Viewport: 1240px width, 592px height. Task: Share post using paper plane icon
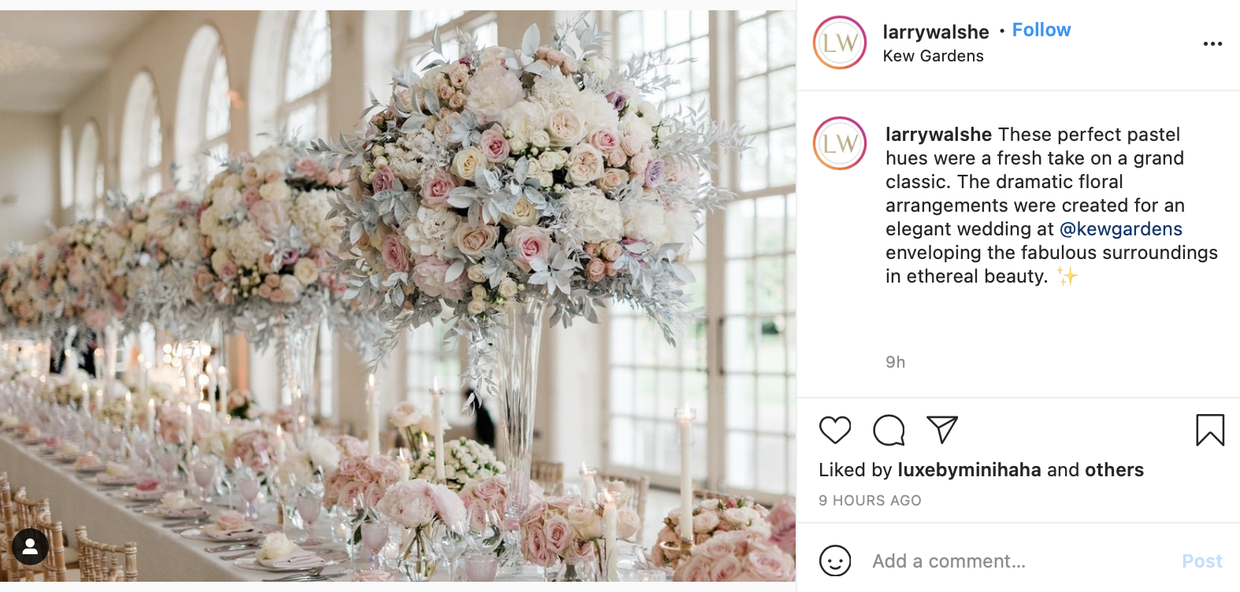point(942,430)
